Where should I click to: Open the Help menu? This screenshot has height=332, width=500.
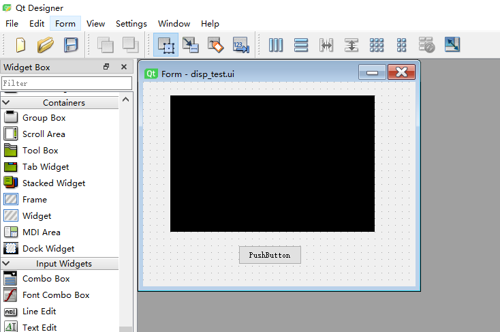pyautogui.click(x=210, y=24)
